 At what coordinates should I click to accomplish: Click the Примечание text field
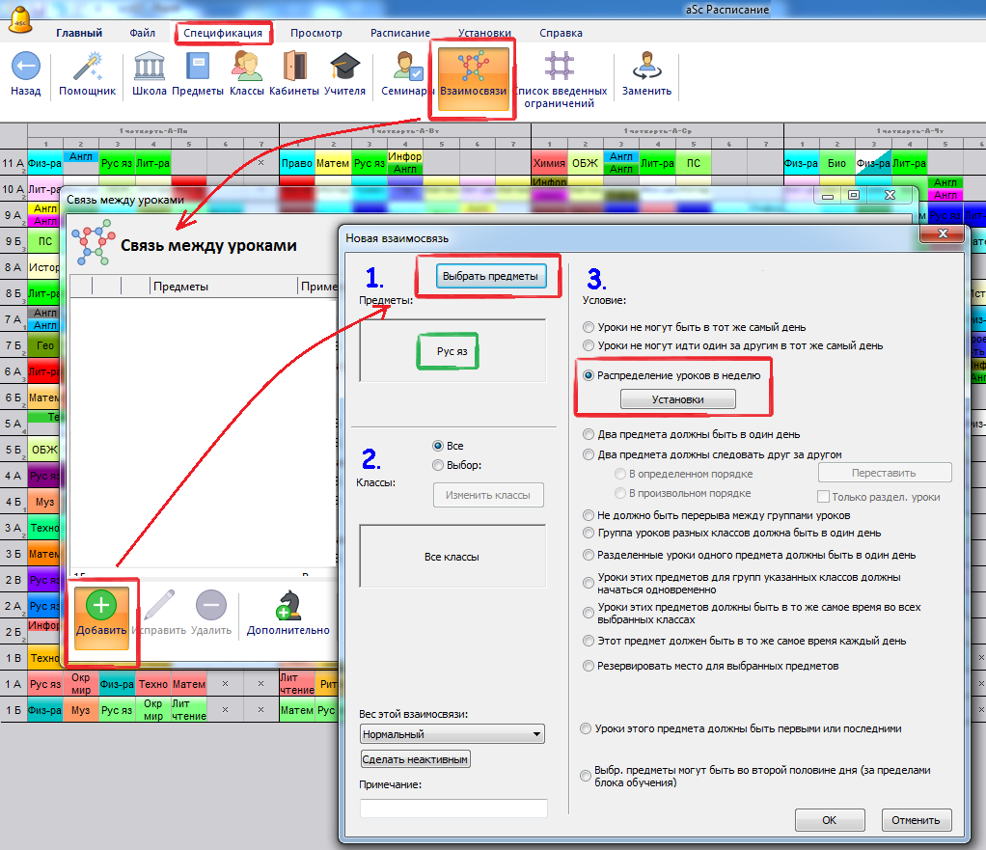452,808
